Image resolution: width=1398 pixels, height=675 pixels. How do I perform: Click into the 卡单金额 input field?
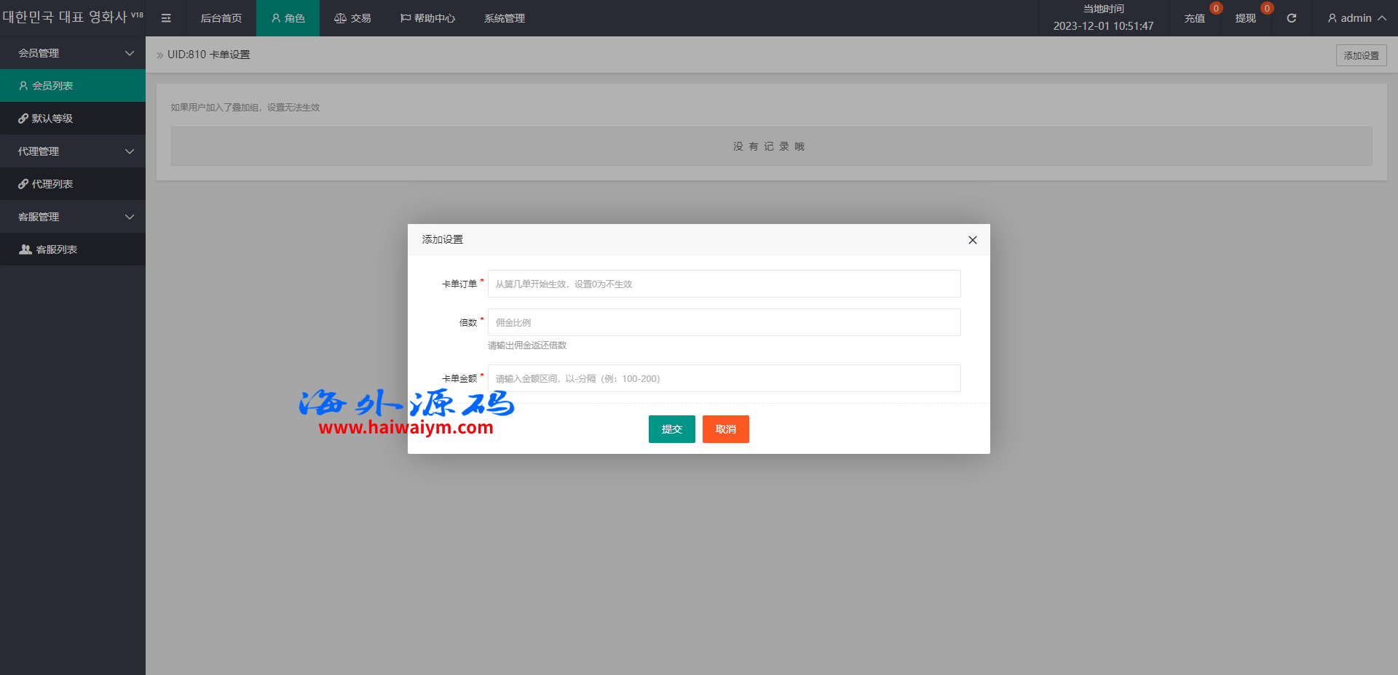coord(724,378)
